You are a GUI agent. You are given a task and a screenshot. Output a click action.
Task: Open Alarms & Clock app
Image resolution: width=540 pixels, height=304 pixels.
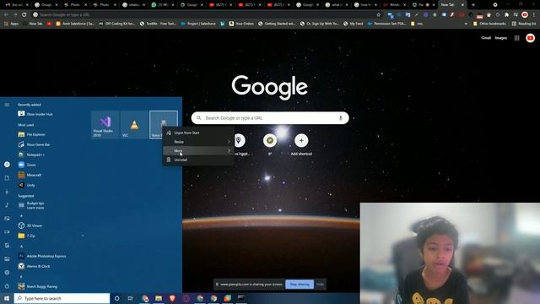34,266
